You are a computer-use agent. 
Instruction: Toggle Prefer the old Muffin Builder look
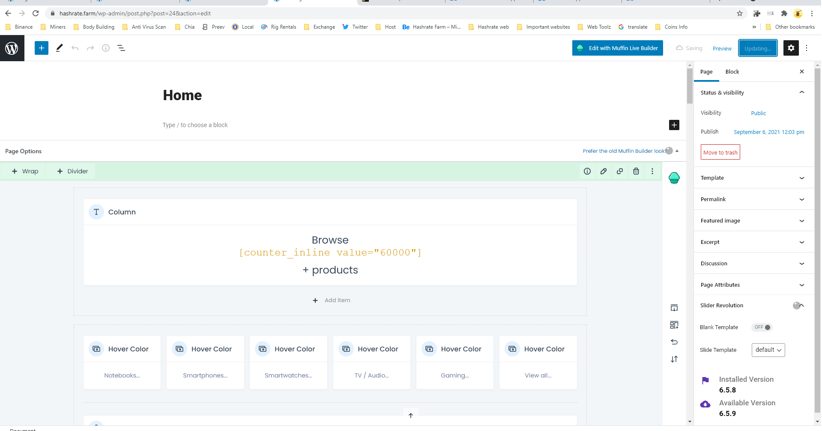pyautogui.click(x=669, y=151)
